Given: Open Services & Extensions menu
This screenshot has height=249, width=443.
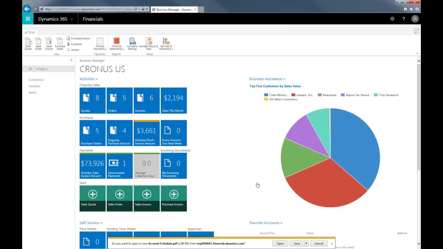Looking at the screenshot, I should tap(166, 44).
